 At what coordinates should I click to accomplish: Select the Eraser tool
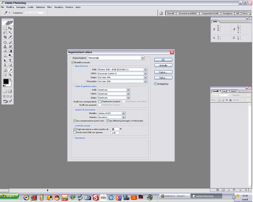(5, 51)
